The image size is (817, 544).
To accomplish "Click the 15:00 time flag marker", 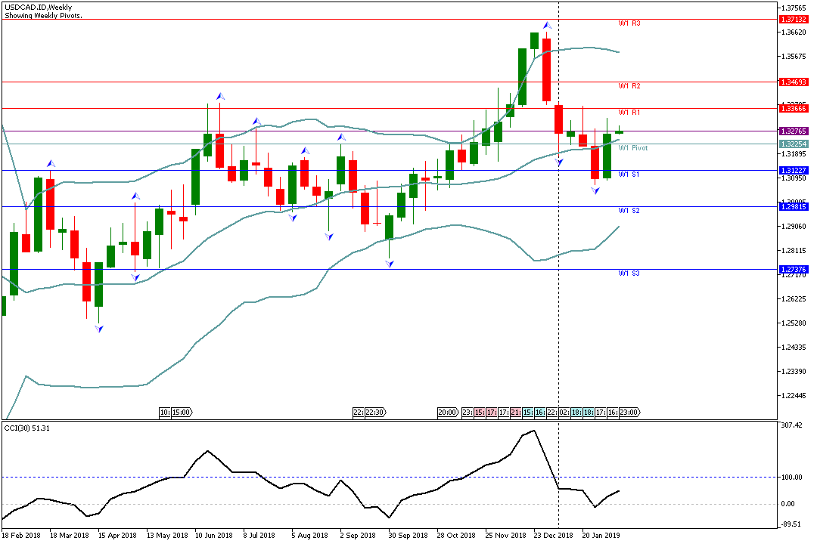I will click(x=182, y=413).
